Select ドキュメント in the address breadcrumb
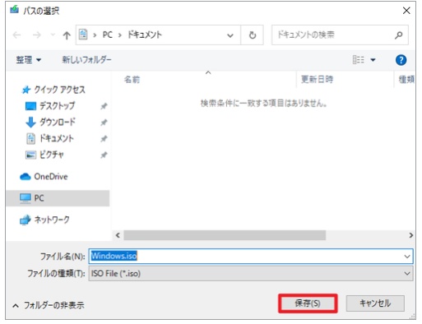422x324 pixels. [x=145, y=35]
